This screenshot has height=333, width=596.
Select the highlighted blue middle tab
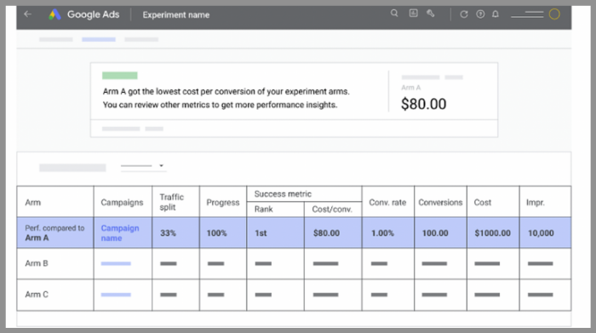tap(99, 39)
